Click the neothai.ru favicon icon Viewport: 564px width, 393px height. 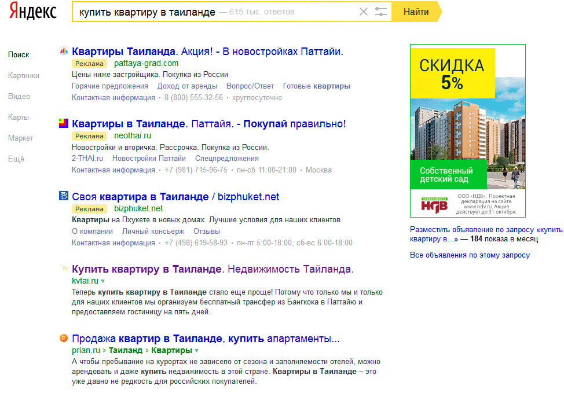coord(64,123)
